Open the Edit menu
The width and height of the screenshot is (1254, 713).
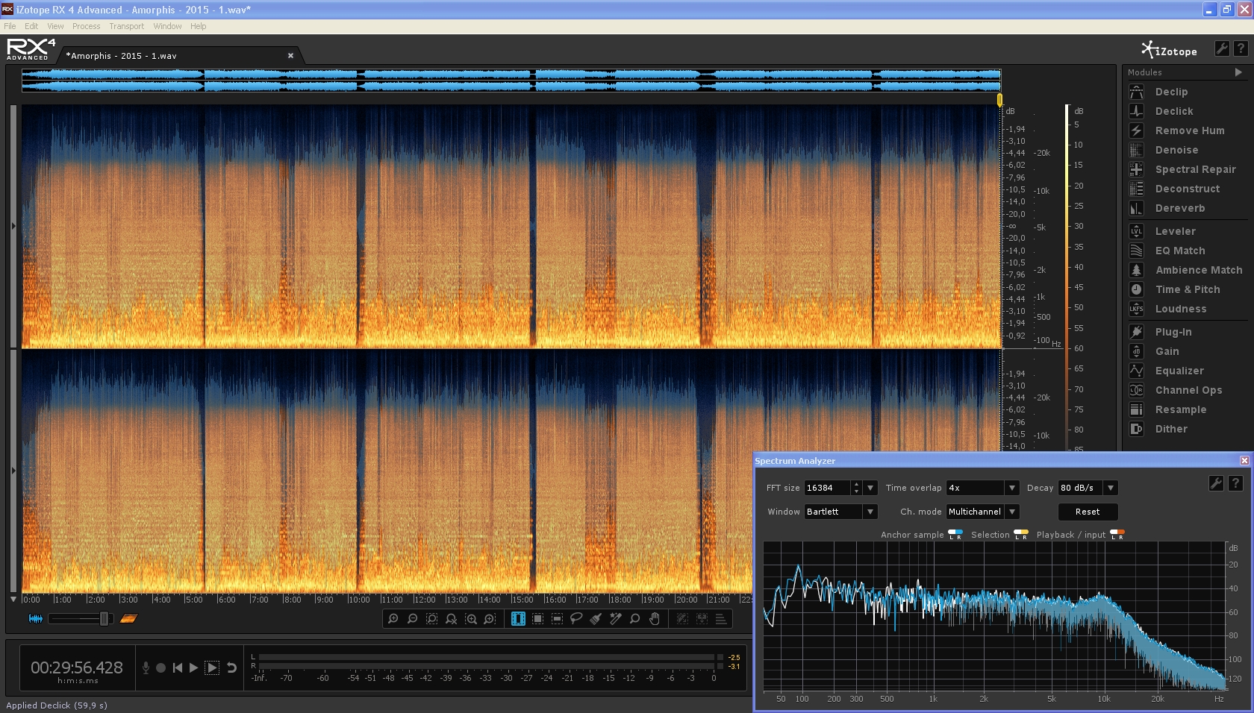click(31, 26)
